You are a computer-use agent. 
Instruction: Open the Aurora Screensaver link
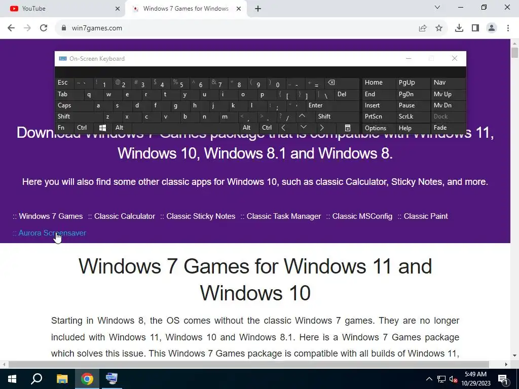(x=52, y=233)
